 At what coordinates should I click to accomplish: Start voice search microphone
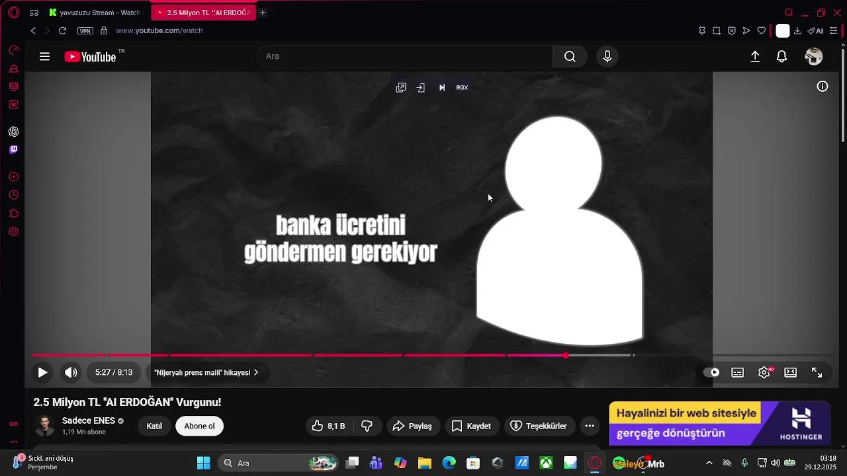pyautogui.click(x=607, y=56)
